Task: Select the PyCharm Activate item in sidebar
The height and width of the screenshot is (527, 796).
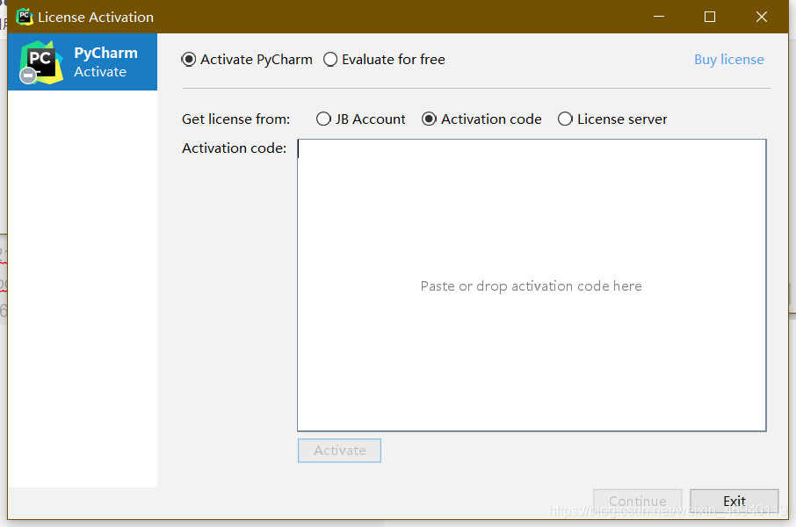Action: point(83,62)
